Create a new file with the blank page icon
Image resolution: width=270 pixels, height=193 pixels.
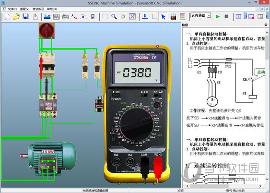(x=7, y=17)
